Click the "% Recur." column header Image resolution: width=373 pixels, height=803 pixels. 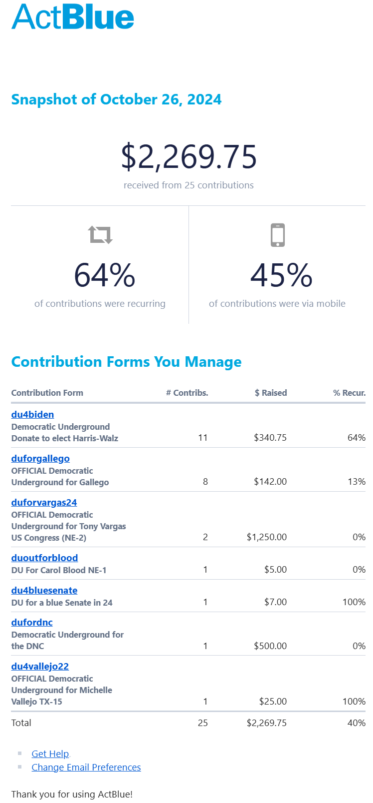tap(349, 393)
